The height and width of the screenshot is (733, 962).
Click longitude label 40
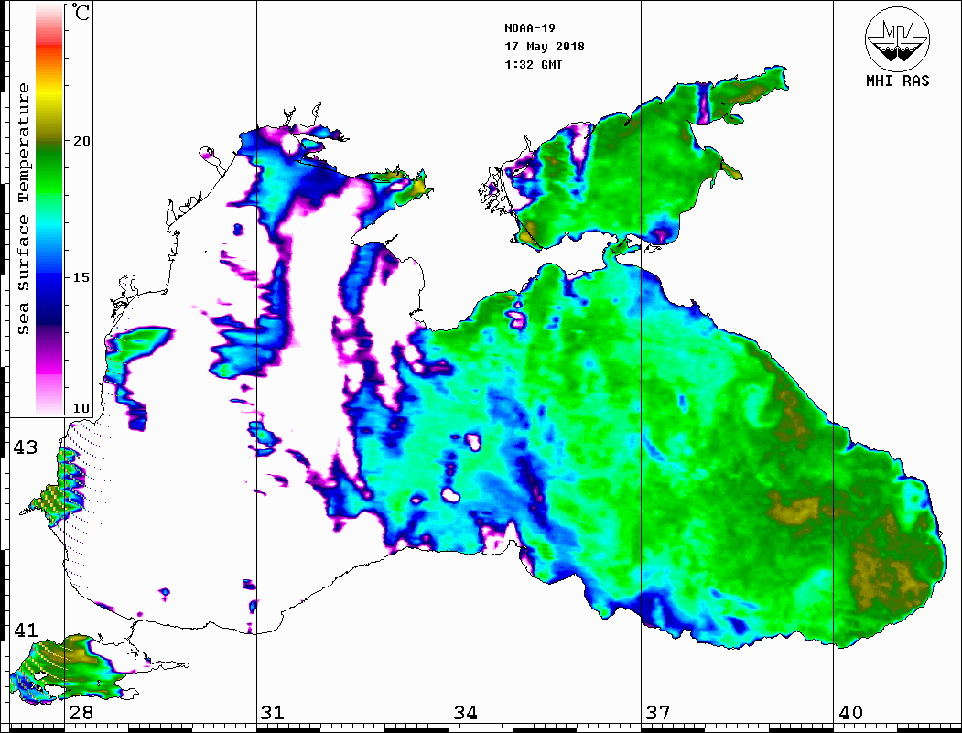pyautogui.click(x=850, y=713)
